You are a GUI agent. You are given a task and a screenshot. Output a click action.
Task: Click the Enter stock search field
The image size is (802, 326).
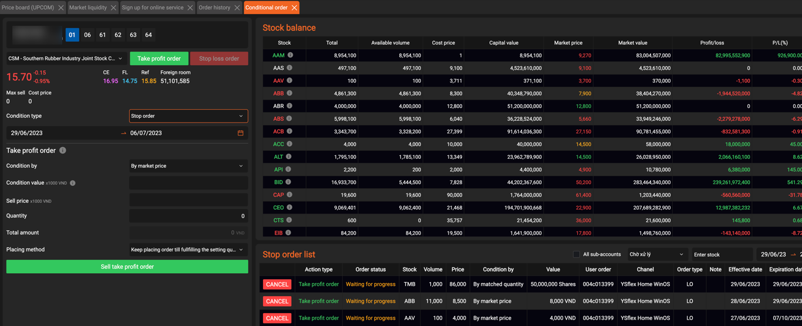click(722, 254)
